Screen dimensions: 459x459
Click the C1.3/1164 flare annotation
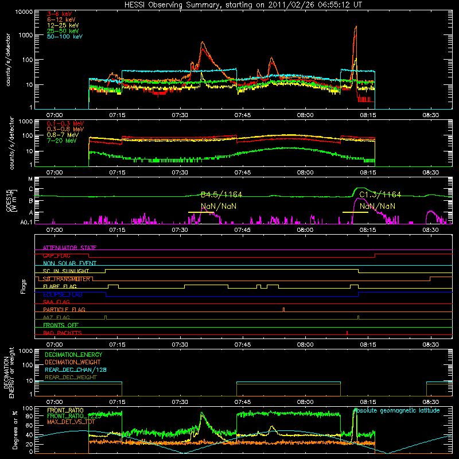pos(380,195)
